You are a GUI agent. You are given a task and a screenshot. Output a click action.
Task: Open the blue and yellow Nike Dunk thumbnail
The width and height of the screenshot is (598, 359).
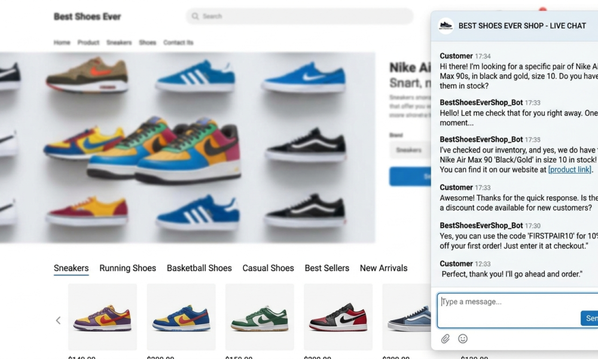tap(181, 317)
